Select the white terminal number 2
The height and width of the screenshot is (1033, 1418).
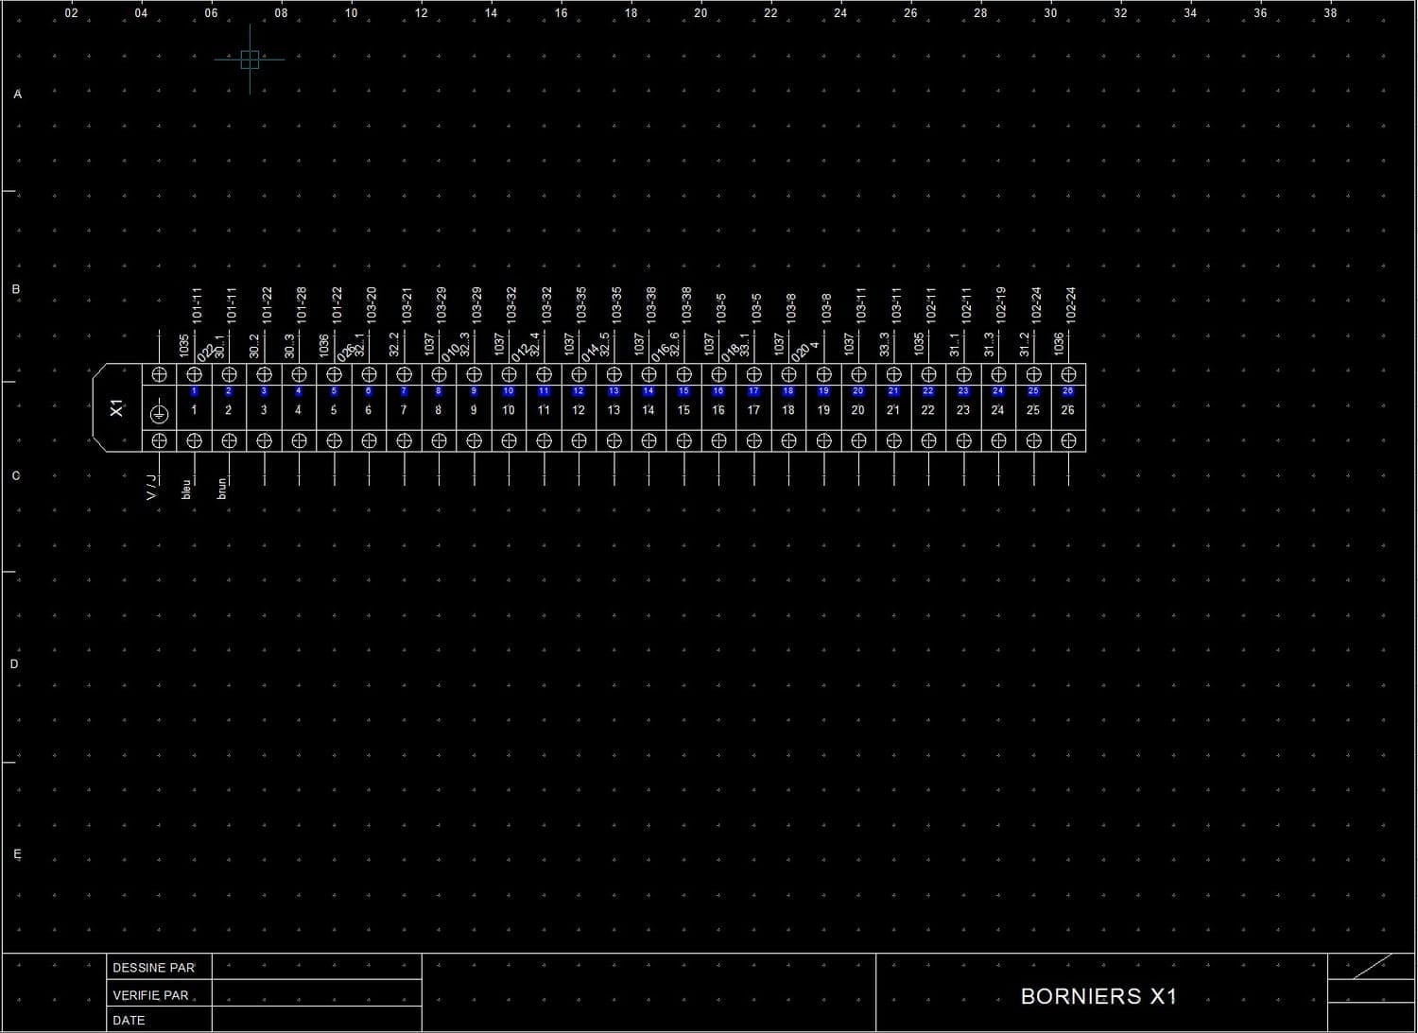pos(229,410)
